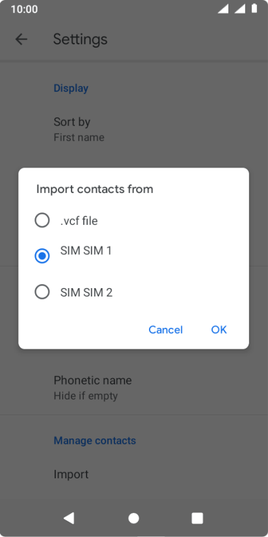Tap the first SIM signal strength icon

click(x=223, y=9)
